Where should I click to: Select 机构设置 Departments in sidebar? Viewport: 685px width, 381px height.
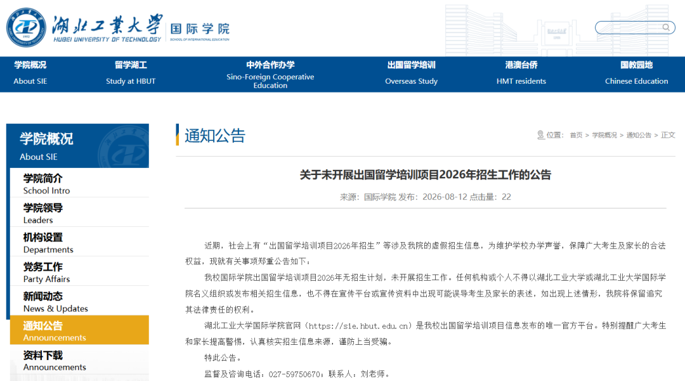click(x=79, y=243)
